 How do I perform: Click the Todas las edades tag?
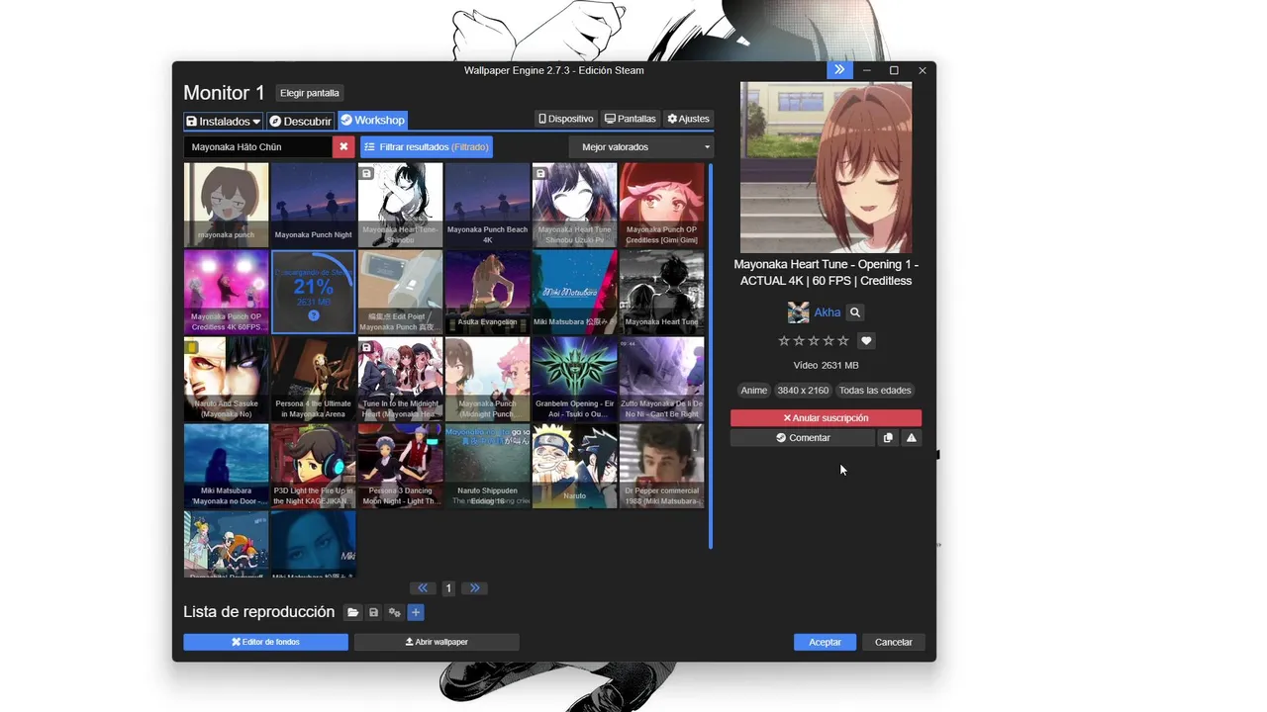pos(875,390)
